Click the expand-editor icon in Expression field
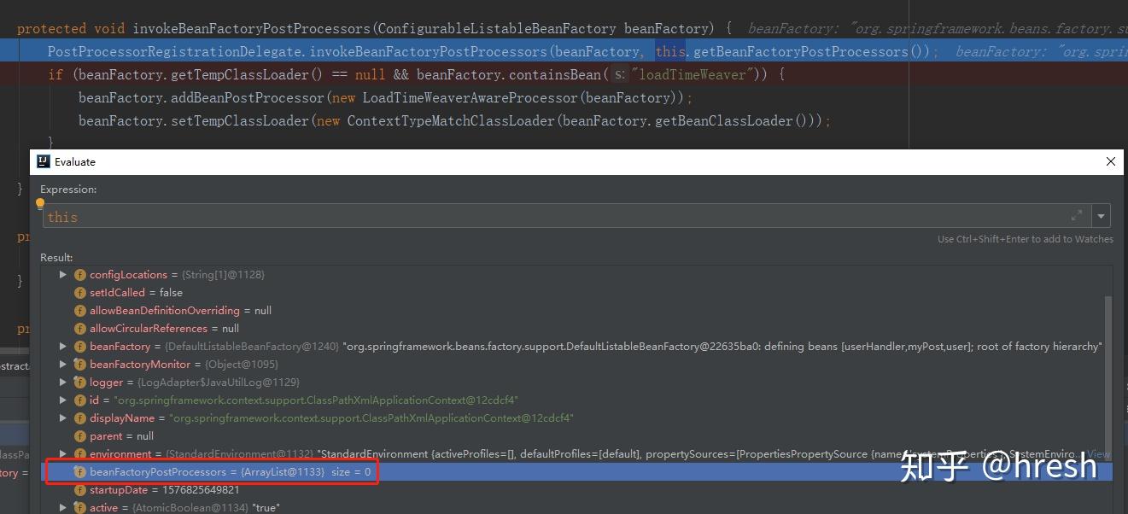The width and height of the screenshot is (1128, 514). tap(1077, 216)
